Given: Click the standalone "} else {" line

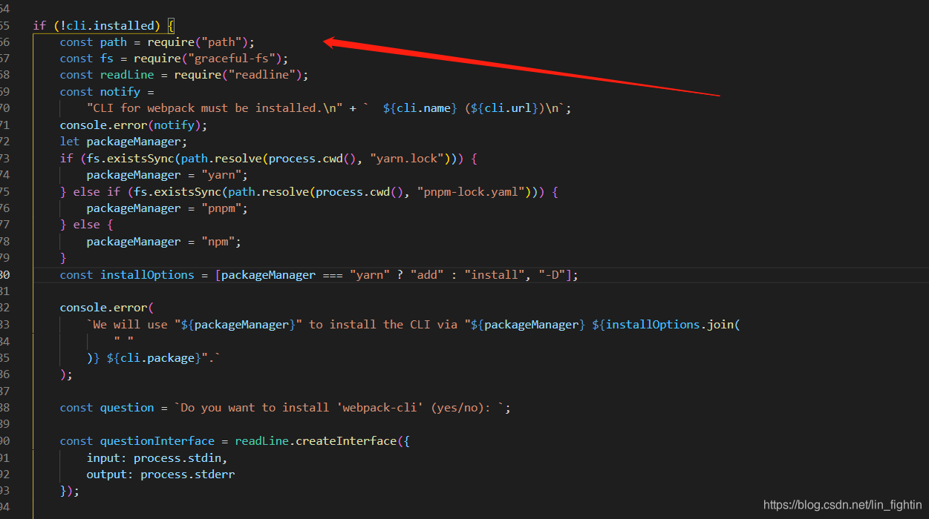Looking at the screenshot, I should click(x=86, y=225).
